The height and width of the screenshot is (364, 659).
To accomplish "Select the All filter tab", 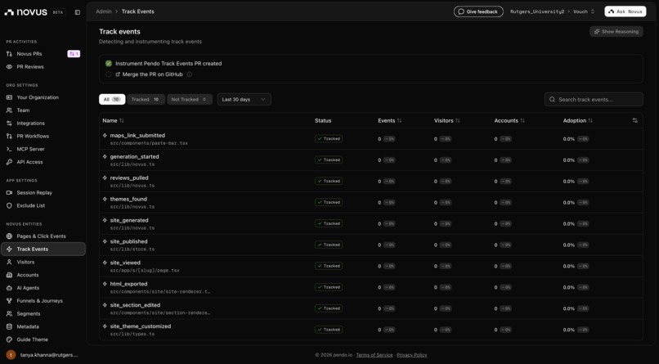I will 112,100.
